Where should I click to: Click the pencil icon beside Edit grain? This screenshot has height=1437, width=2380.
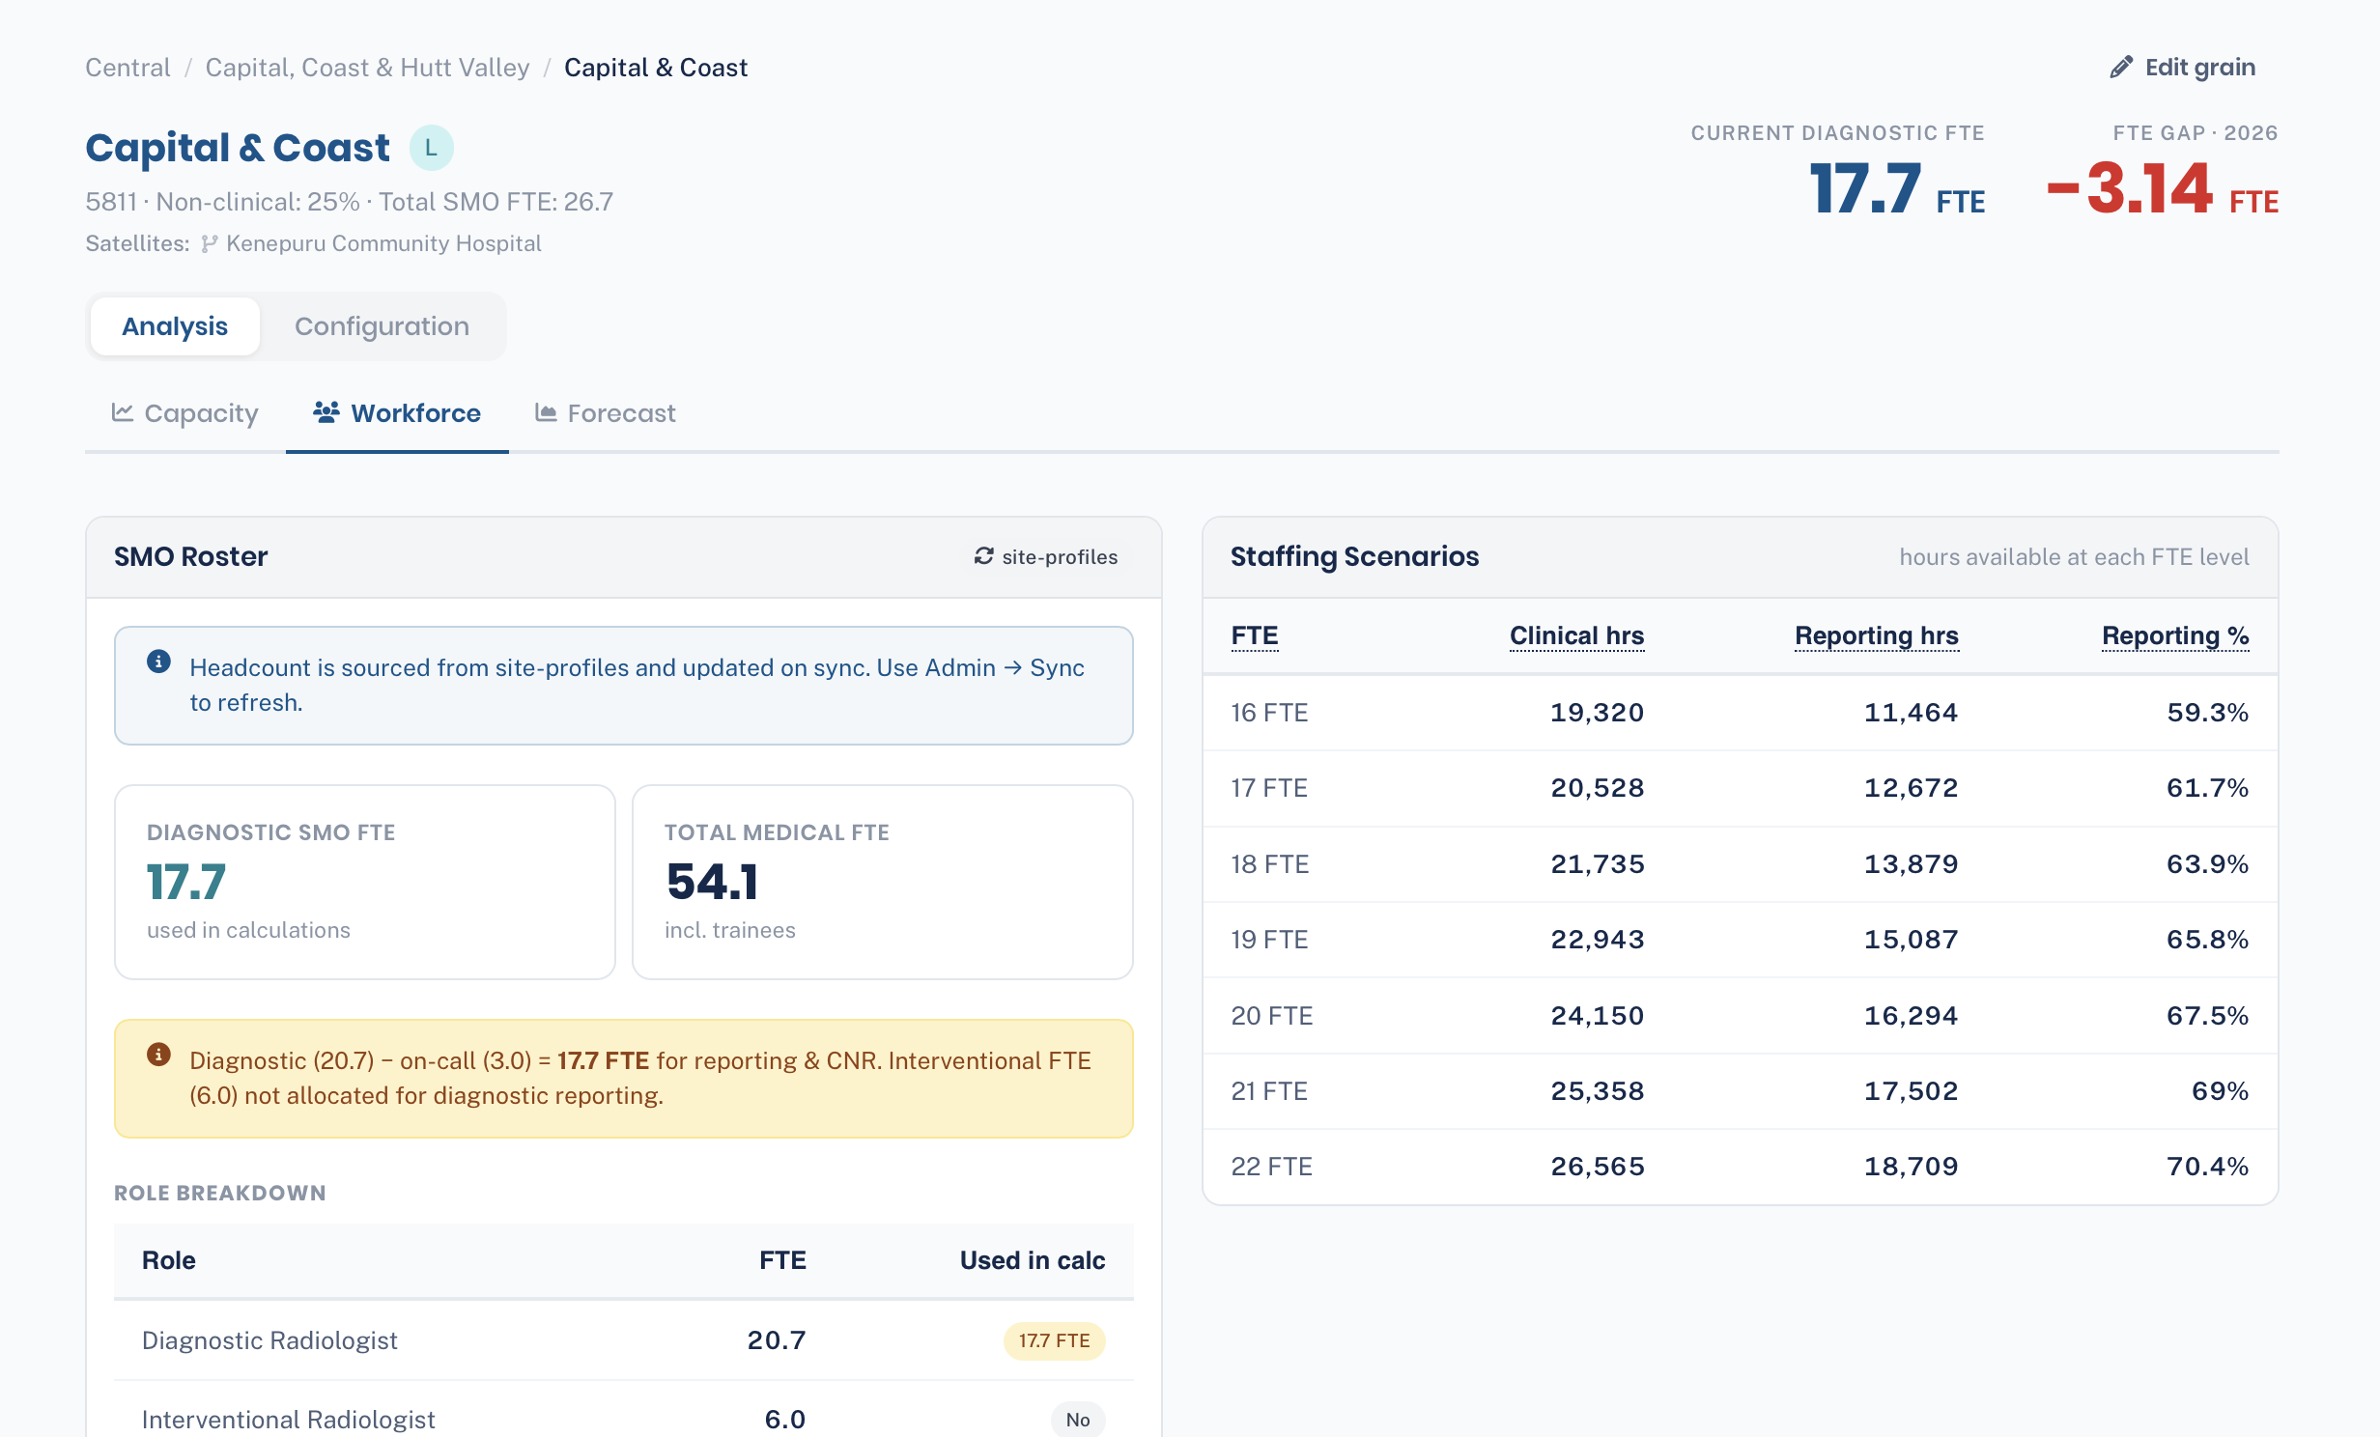tap(2121, 68)
